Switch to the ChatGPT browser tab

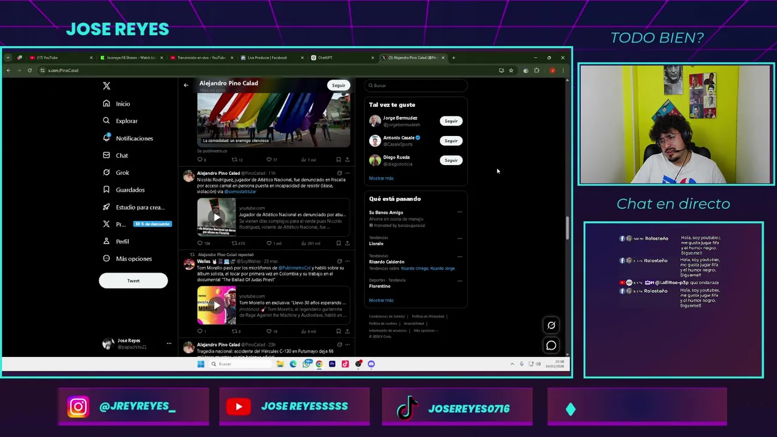pyautogui.click(x=342, y=58)
